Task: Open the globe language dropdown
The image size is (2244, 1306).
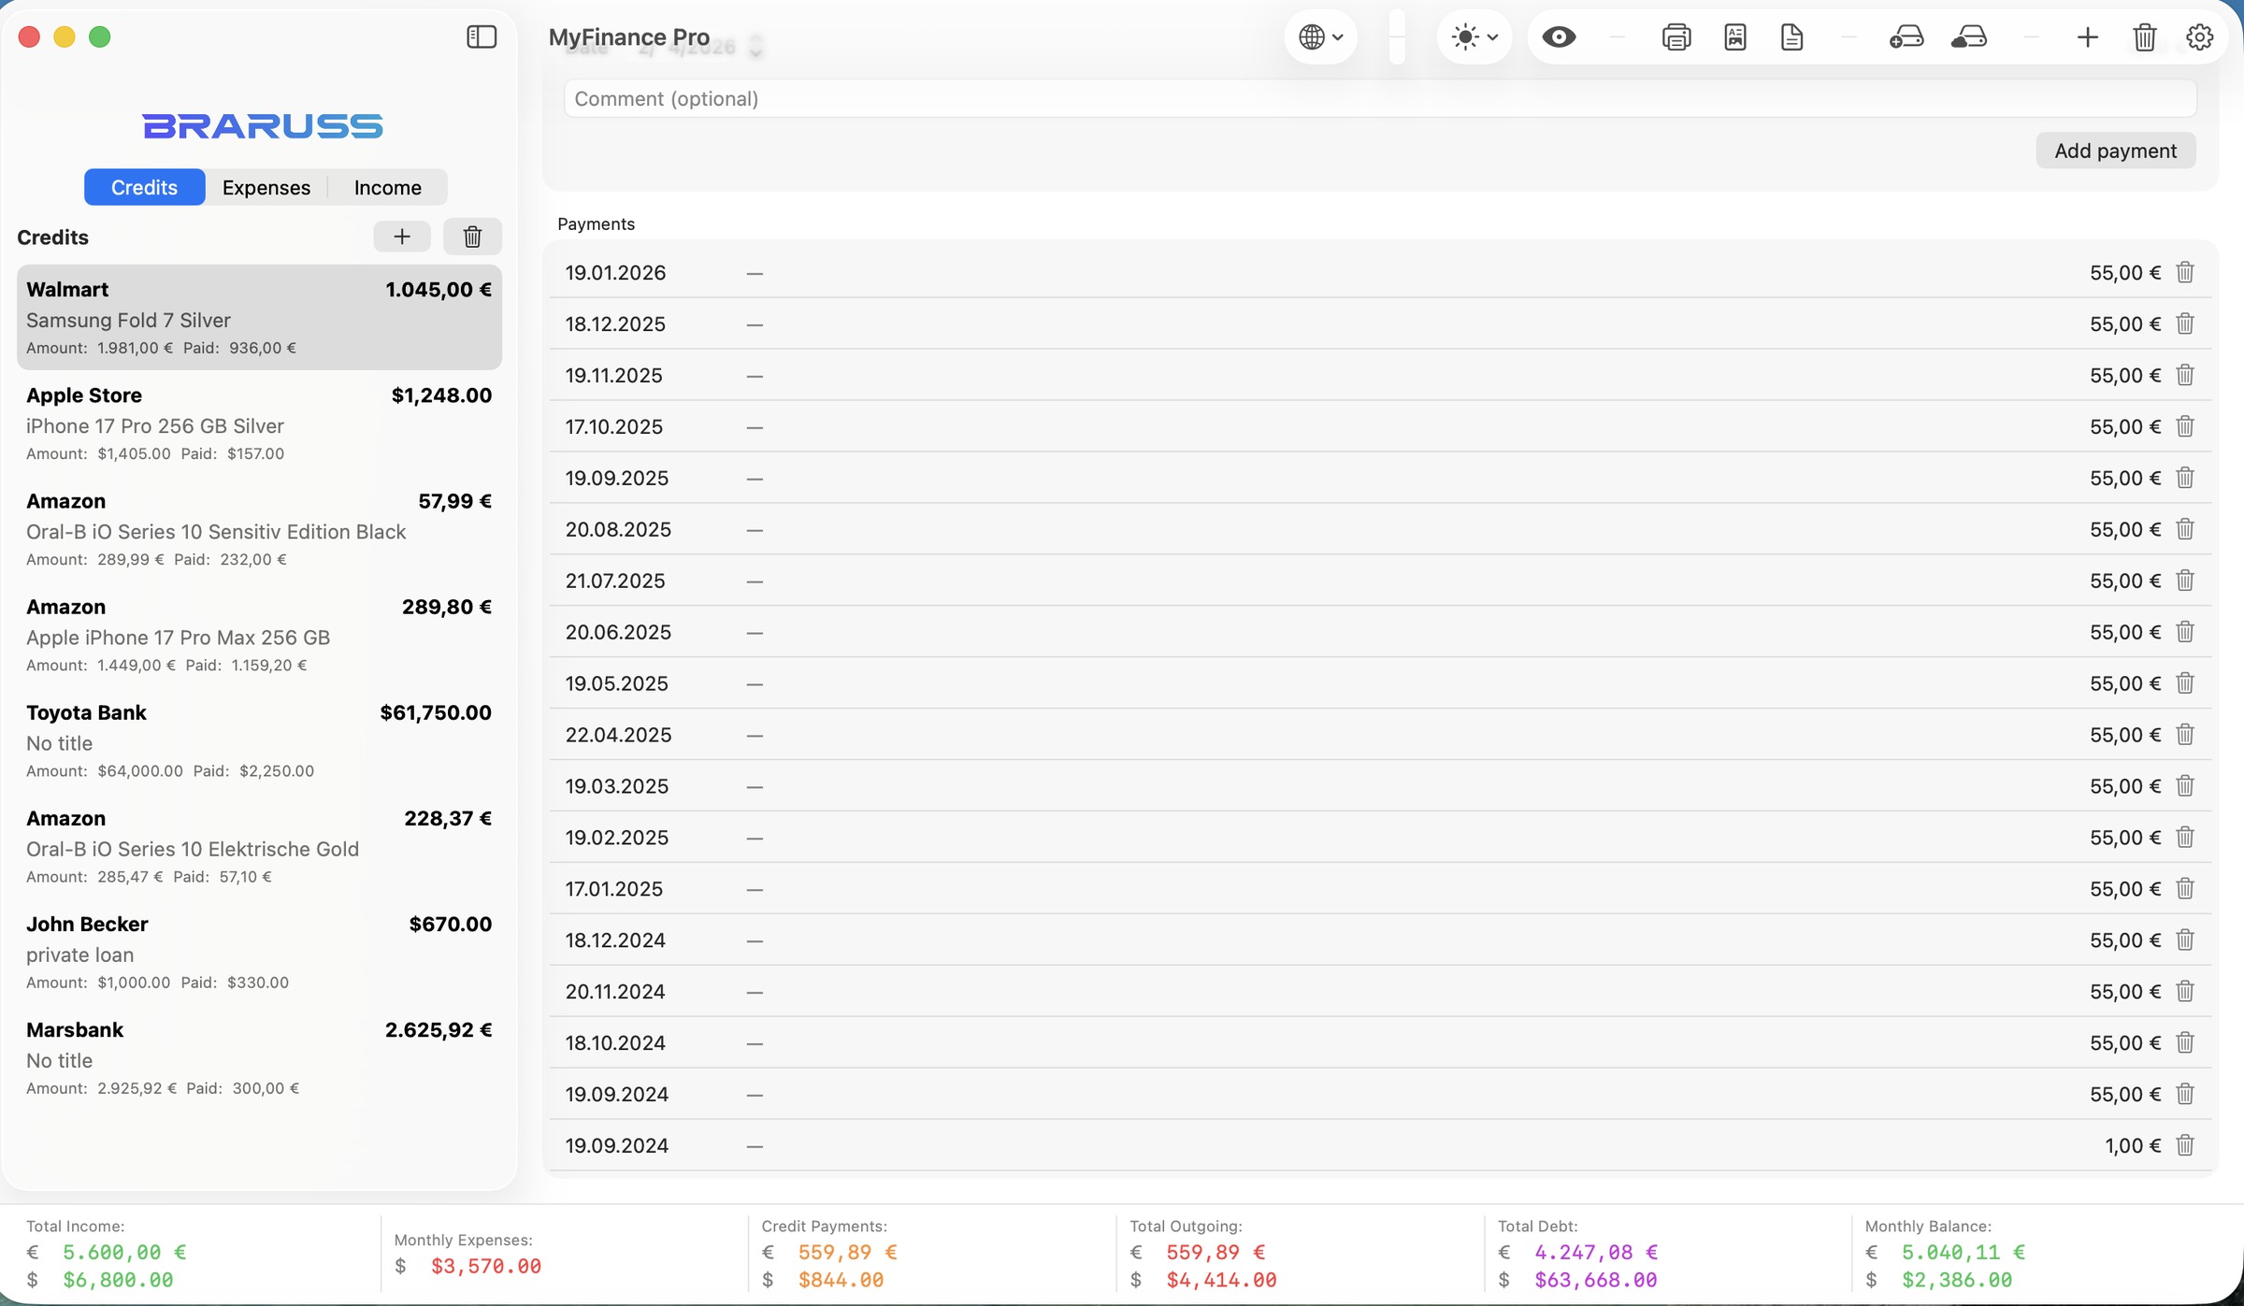Action: pyautogui.click(x=1320, y=37)
